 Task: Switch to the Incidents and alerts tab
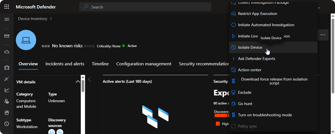(x=65, y=64)
